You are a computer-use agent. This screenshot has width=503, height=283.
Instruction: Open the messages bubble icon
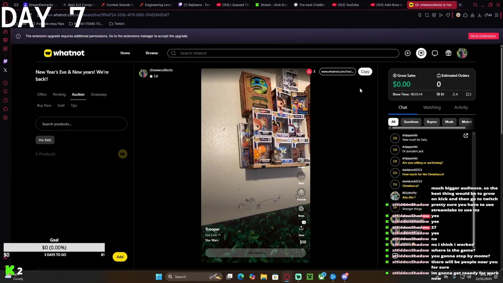click(x=435, y=53)
